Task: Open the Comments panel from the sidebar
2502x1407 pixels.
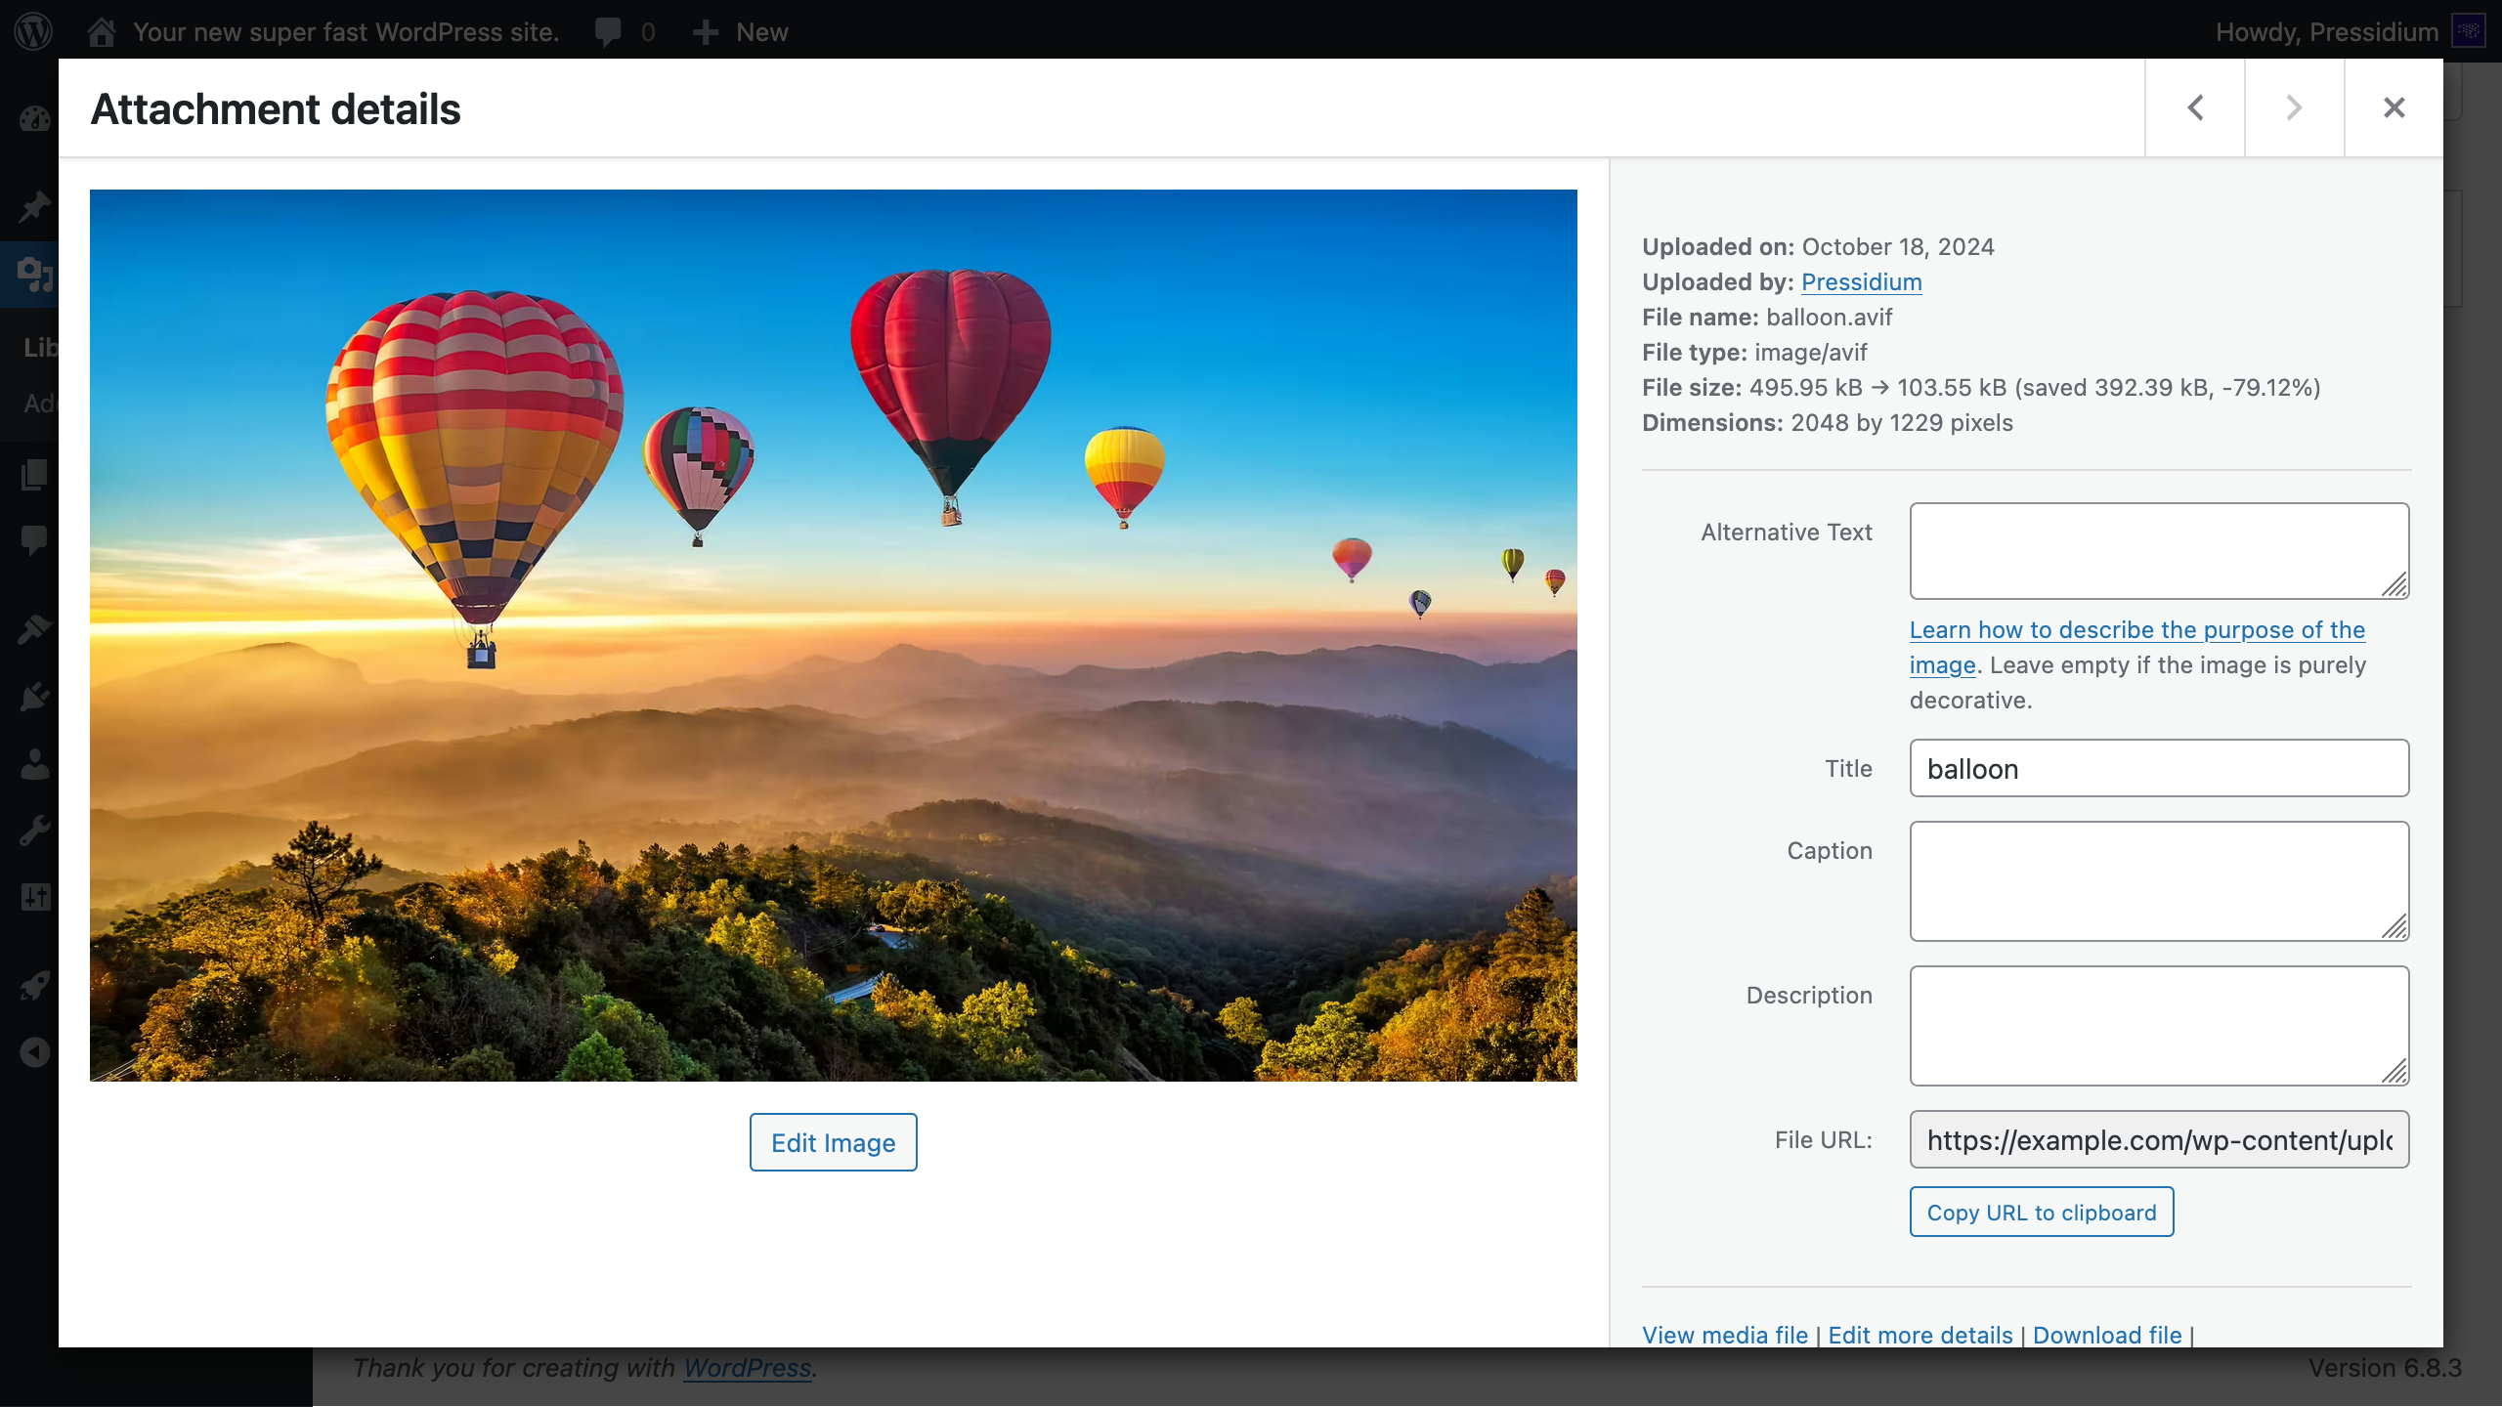Action: 34,540
